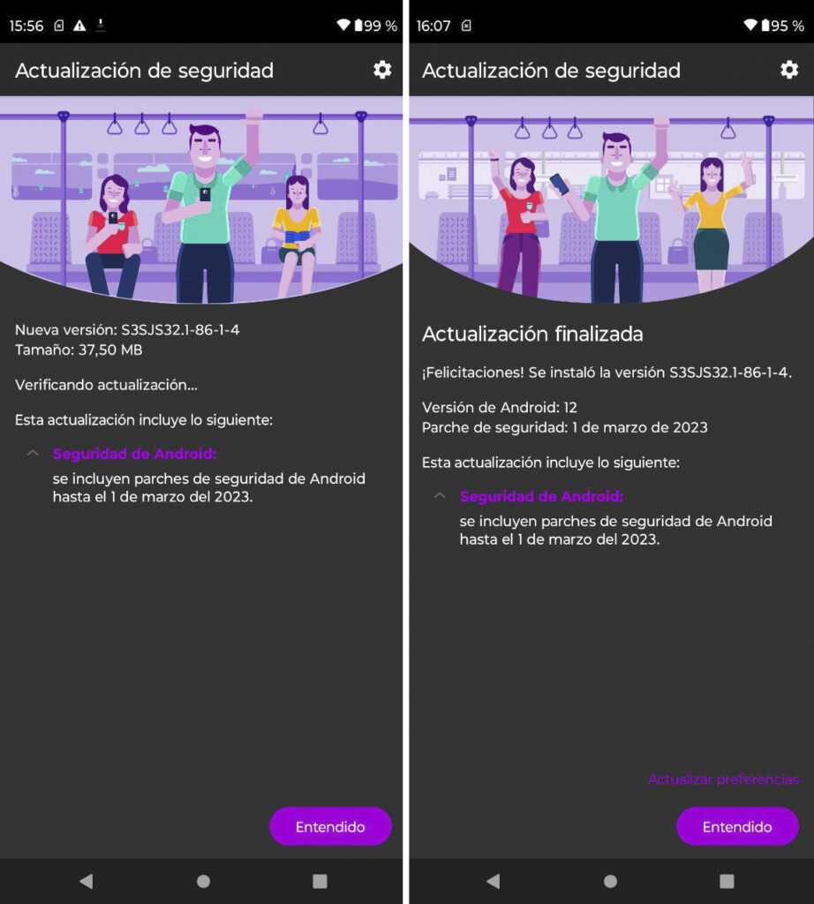Tap home circle button on right phone
Viewport: 814px width, 904px height.
[x=611, y=881]
